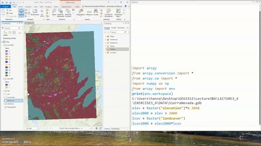Screen dimensions: 261x146
Task: Switch to List By Drawing Order
Action: tap(5, 33)
